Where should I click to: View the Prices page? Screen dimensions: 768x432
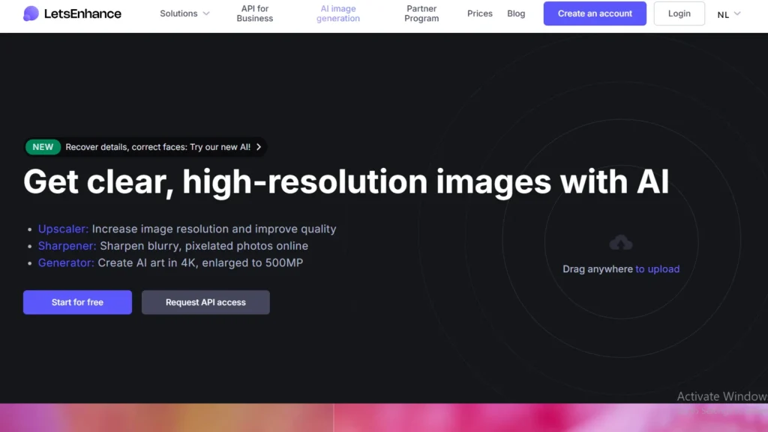pos(479,13)
